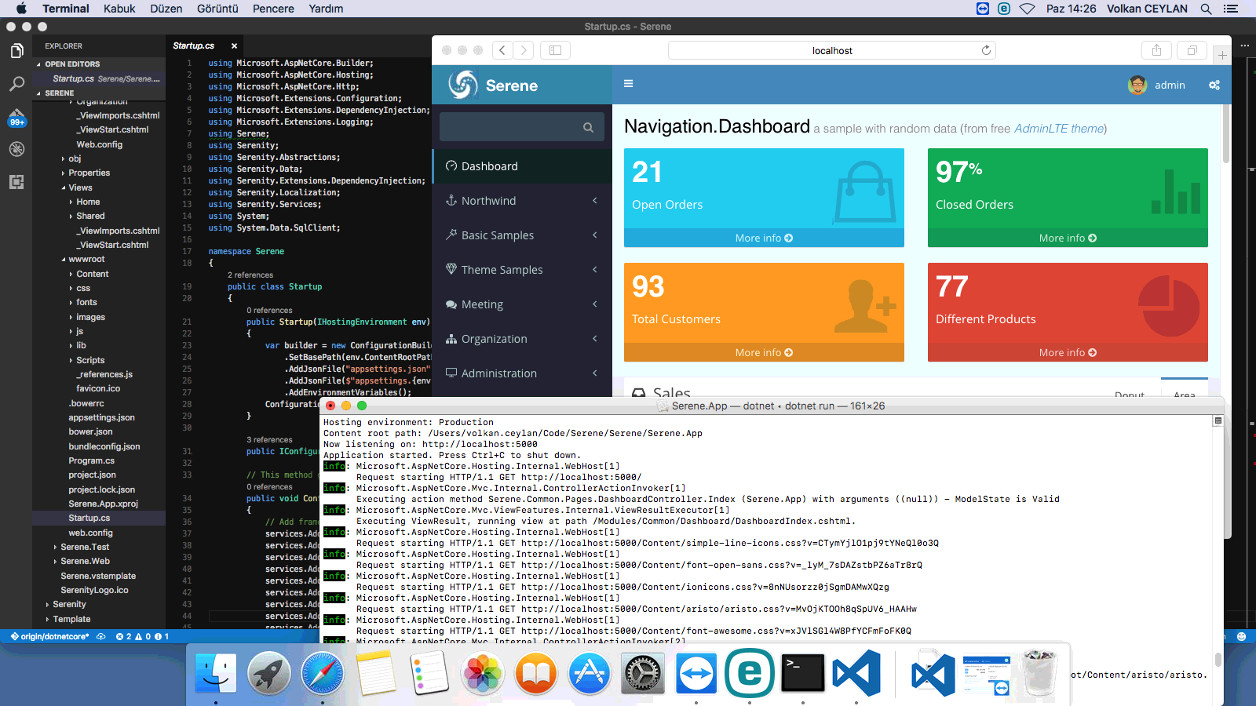Open the Düzen menu
This screenshot has height=706, width=1256.
coord(166,9)
